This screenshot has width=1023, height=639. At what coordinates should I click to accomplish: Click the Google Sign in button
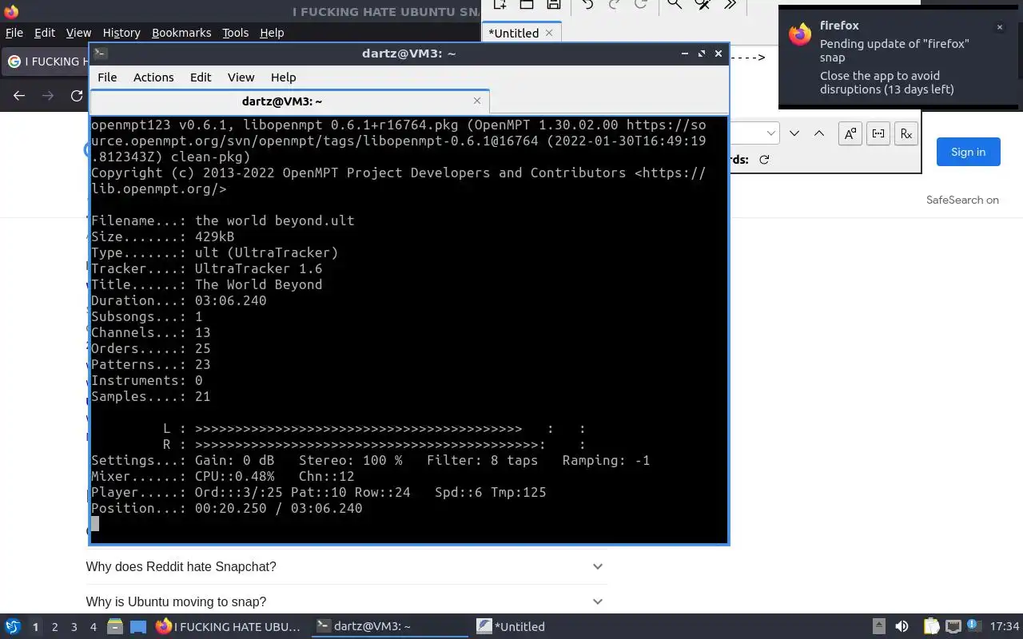(x=968, y=152)
